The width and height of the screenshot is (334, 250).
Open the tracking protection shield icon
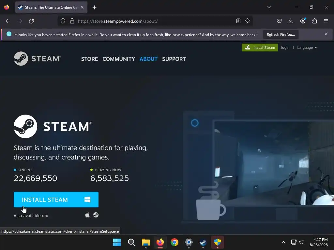[x=63, y=21]
